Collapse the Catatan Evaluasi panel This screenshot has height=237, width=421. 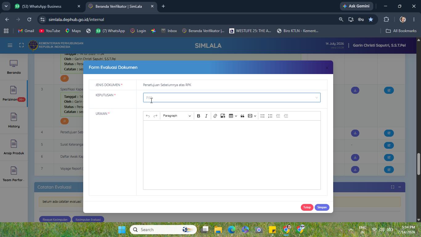point(399,187)
